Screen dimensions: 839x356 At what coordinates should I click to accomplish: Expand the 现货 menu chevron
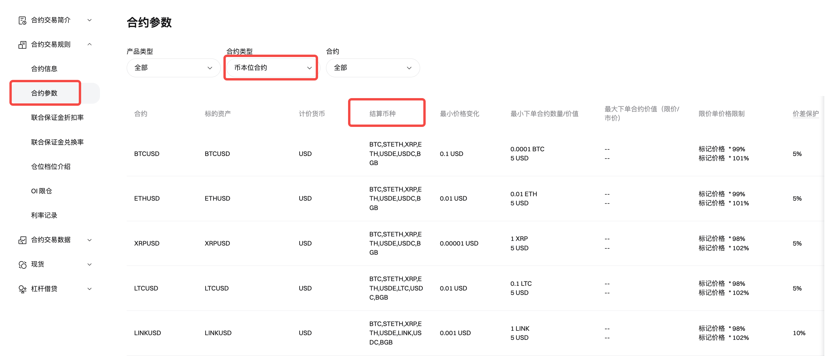click(x=90, y=265)
